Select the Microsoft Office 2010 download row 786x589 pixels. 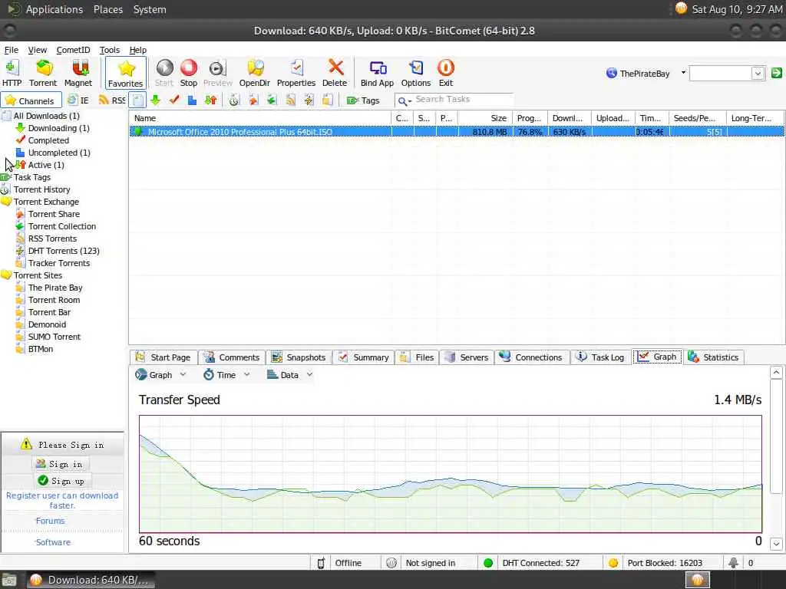(x=457, y=132)
